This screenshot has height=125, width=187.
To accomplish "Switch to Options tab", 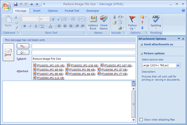I will 53,11.
